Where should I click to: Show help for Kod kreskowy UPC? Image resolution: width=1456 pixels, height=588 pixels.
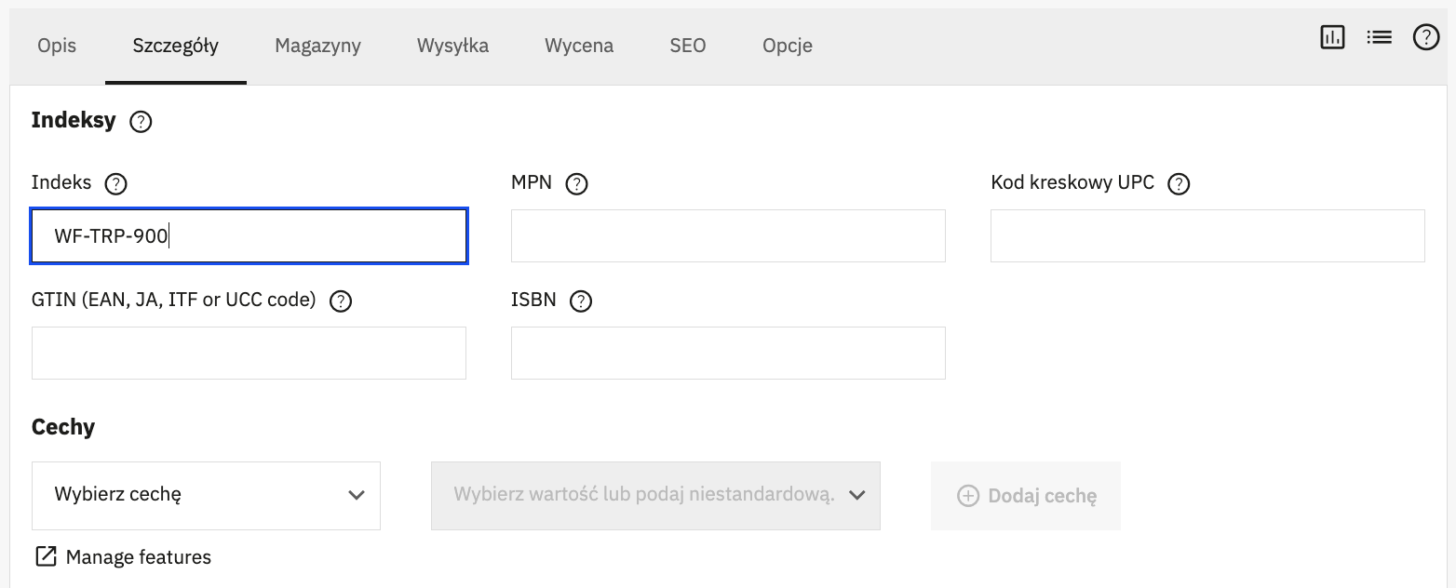point(1179,183)
